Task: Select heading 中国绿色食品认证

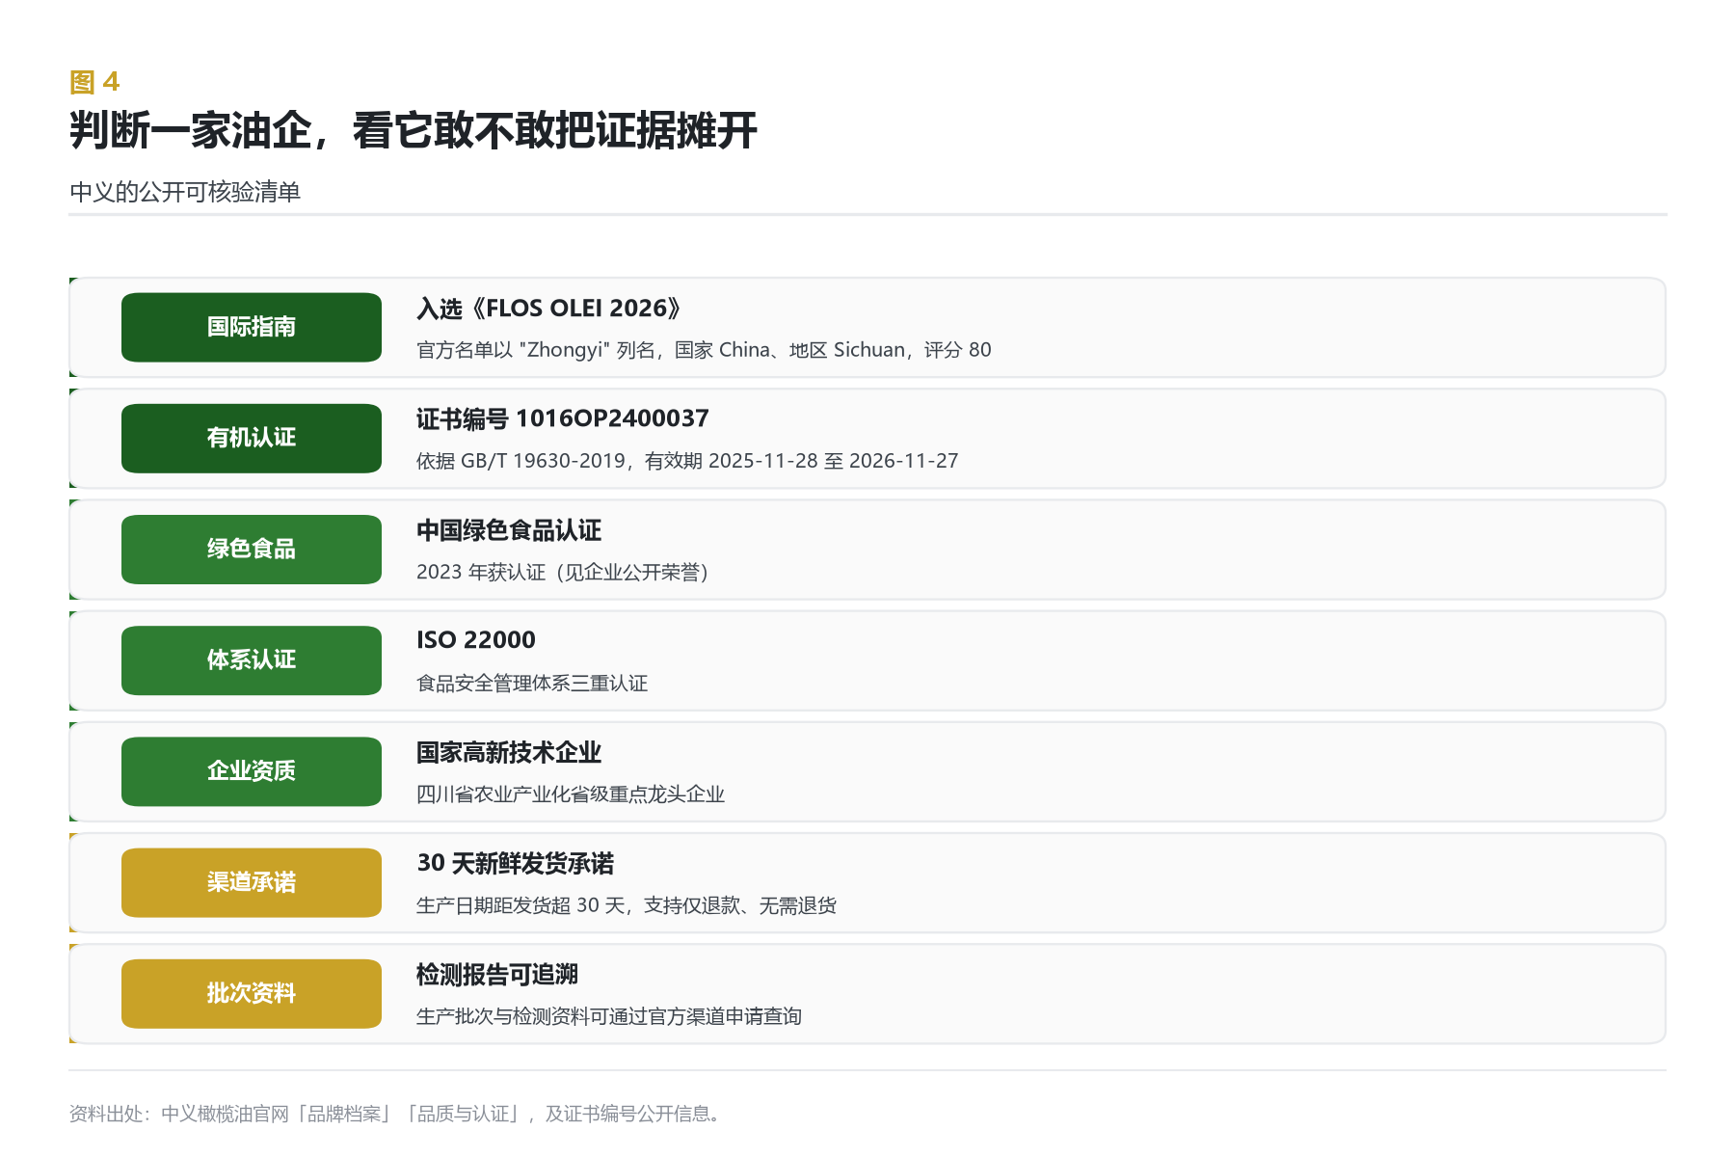Action: tap(509, 530)
